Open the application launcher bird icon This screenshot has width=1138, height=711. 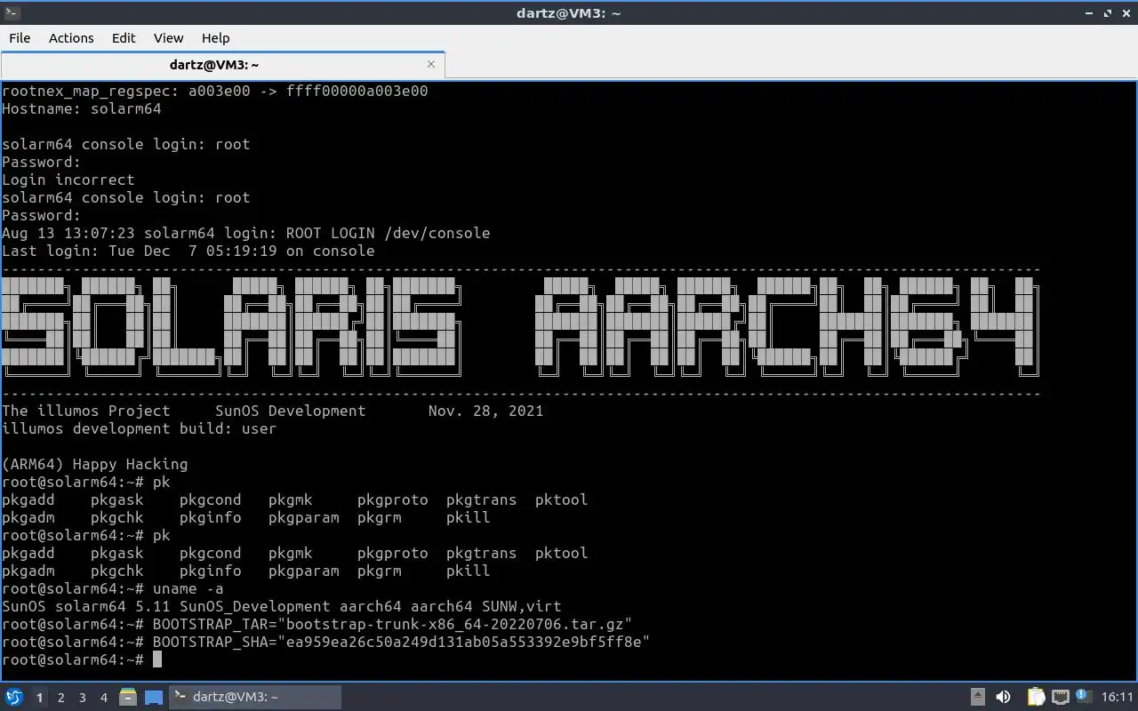14,697
